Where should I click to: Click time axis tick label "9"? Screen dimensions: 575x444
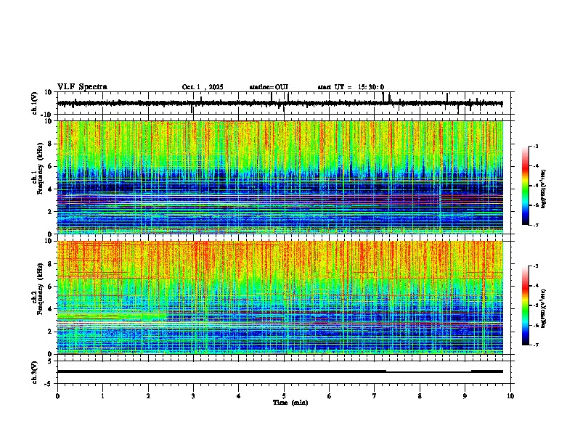pyautogui.click(x=465, y=396)
